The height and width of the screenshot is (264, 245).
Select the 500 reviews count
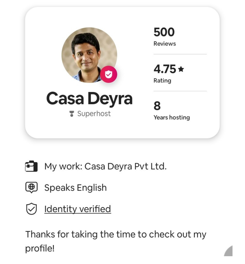(x=164, y=32)
